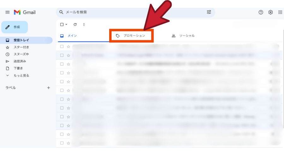The height and width of the screenshot is (157, 284).
Task: Click the Gmail logo
Action: pyautogui.click(x=25, y=12)
